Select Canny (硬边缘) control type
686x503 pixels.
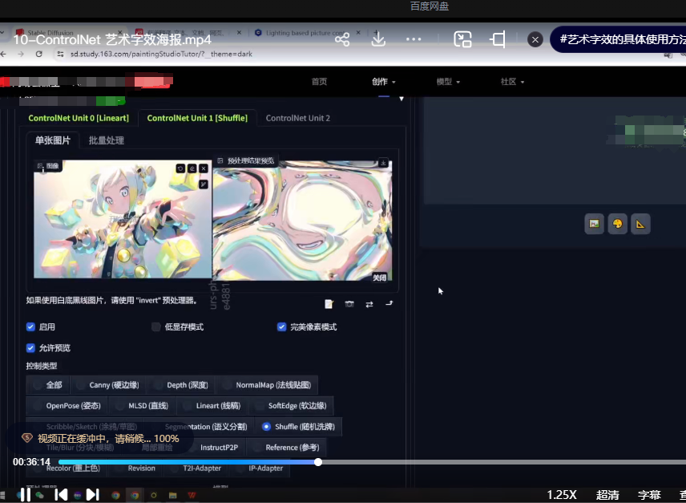[x=108, y=385]
